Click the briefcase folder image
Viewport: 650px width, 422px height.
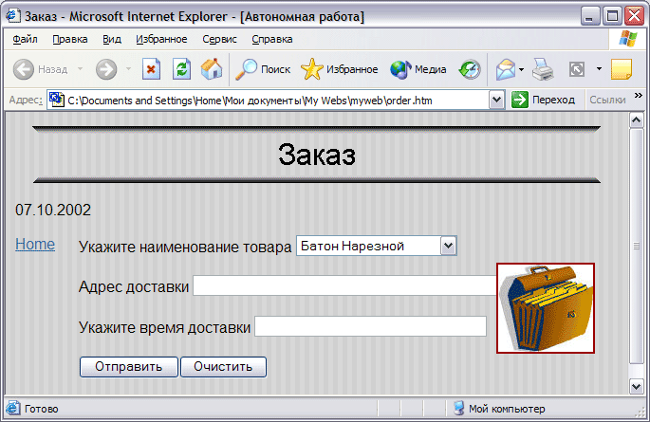pos(546,308)
